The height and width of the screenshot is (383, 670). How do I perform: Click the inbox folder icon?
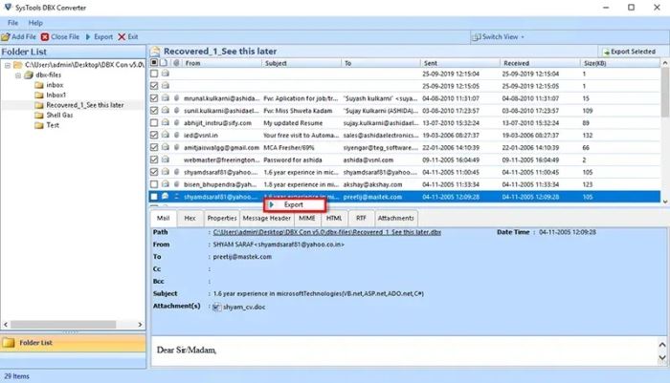click(39, 85)
